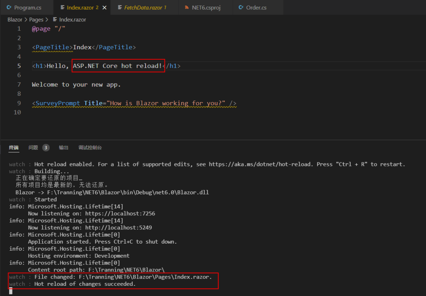Click line number 9 in the gutter

[19, 103]
